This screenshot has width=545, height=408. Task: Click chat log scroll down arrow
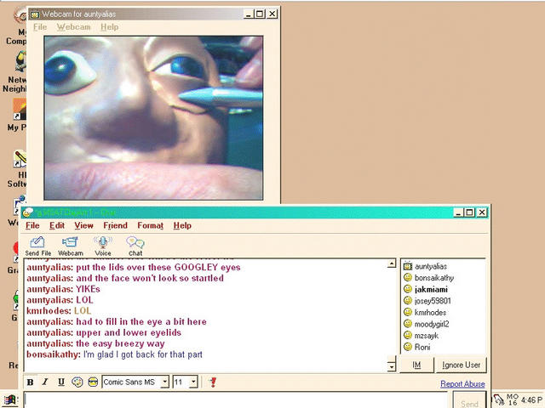[392, 366]
